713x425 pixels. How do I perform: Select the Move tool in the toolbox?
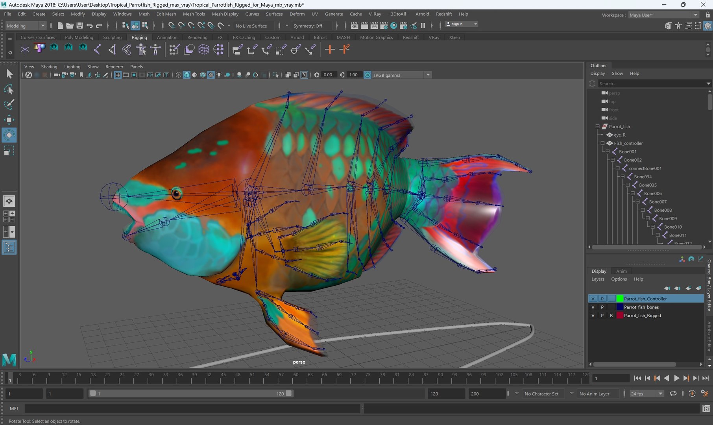pyautogui.click(x=9, y=120)
